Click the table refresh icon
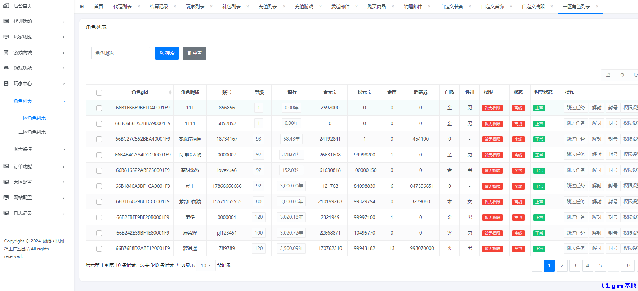Screen dimensions: 638x291 click(622, 75)
